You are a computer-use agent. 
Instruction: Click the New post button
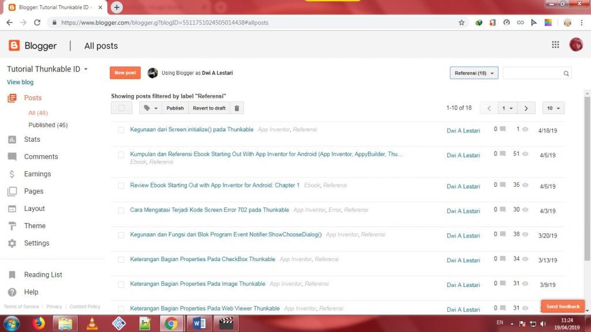pos(125,73)
